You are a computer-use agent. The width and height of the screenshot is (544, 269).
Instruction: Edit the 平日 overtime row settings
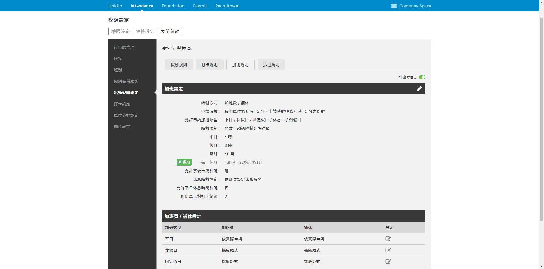388,239
